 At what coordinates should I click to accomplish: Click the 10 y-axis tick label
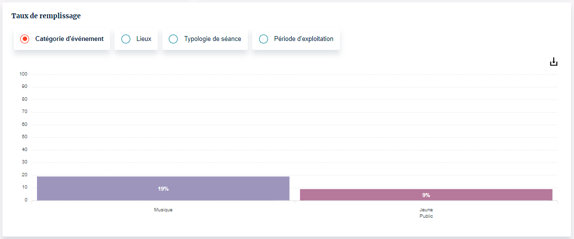pyautogui.click(x=24, y=187)
